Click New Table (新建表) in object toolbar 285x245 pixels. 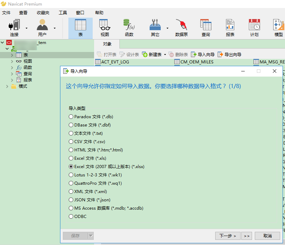point(152,54)
